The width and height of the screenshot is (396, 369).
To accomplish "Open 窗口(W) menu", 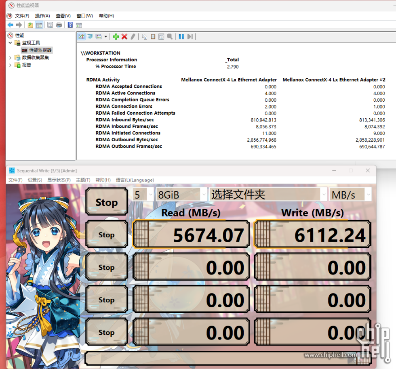I will 84,16.
